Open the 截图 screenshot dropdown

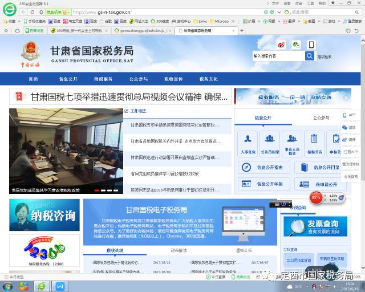(x=311, y=21)
